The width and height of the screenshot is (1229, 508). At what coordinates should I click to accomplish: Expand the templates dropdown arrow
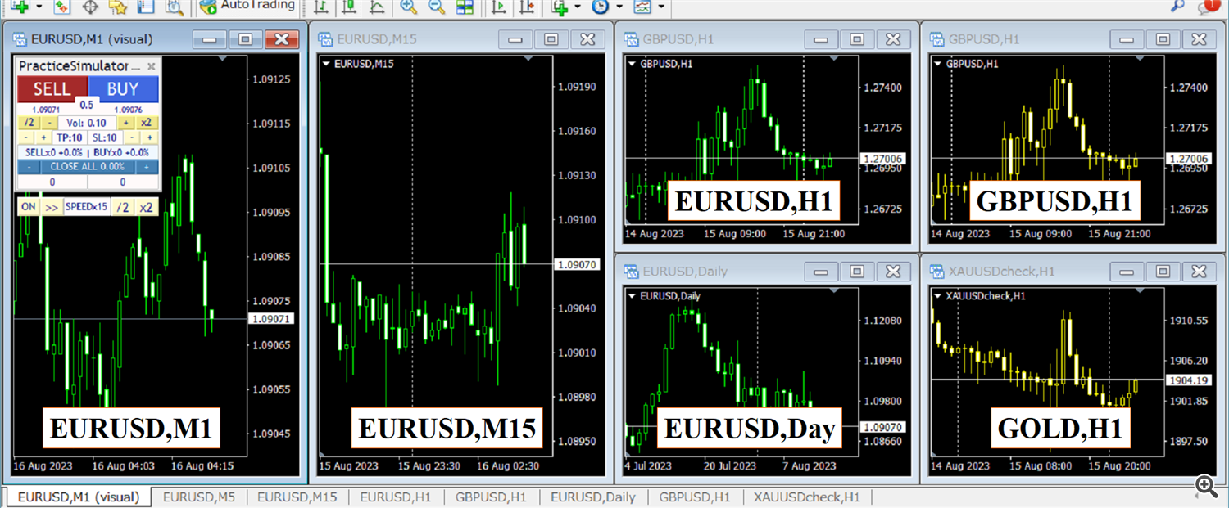tap(661, 7)
